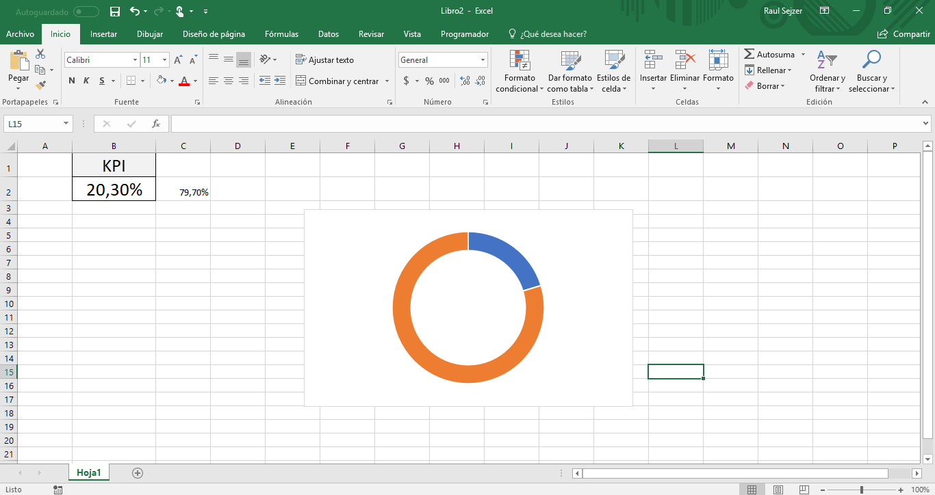
Task: Click the Page Layout view icon in status bar
Action: 778,490
